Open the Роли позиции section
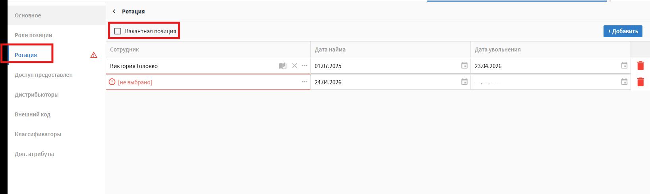 pyautogui.click(x=33, y=35)
